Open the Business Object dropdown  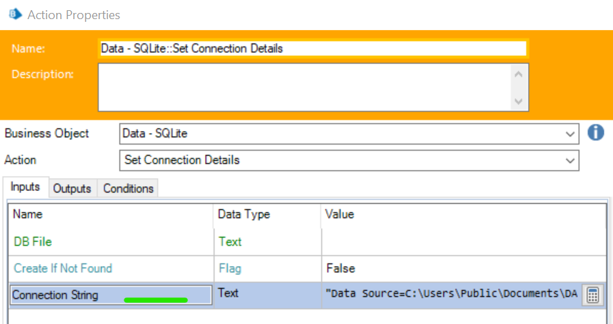(349, 134)
